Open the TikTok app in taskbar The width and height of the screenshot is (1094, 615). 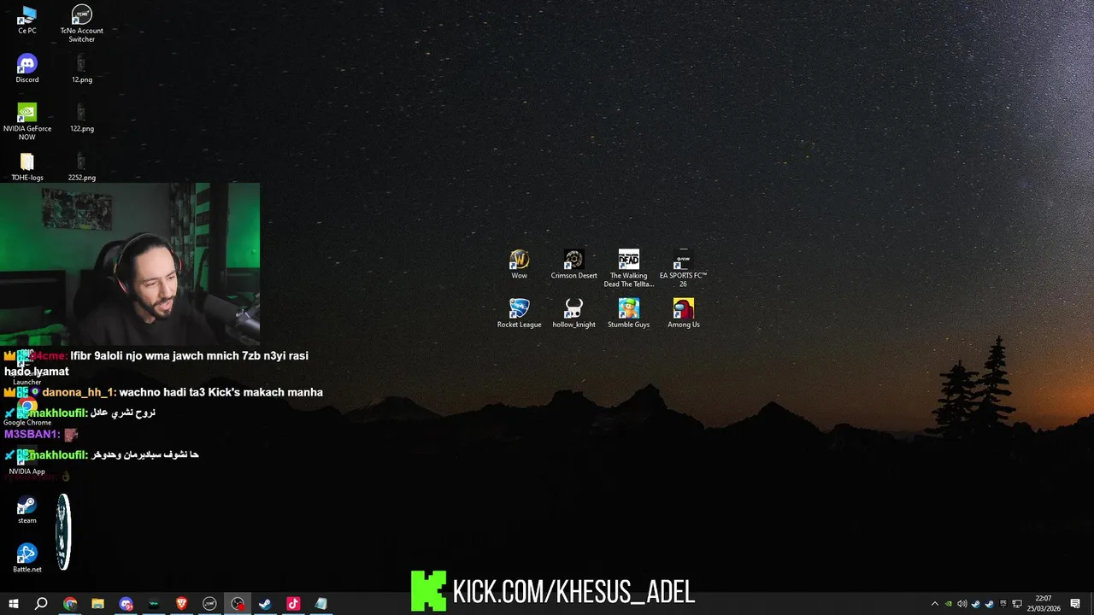[x=293, y=604]
